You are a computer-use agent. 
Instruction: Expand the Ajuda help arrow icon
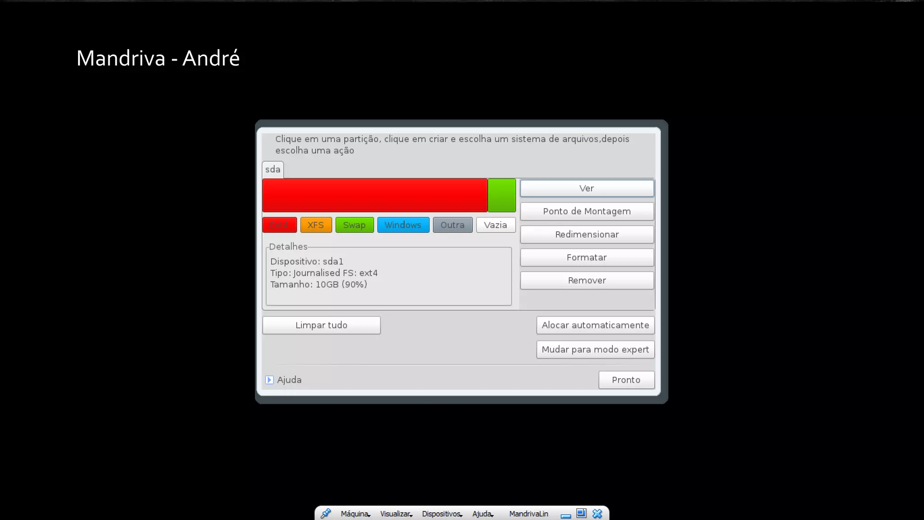click(x=269, y=380)
